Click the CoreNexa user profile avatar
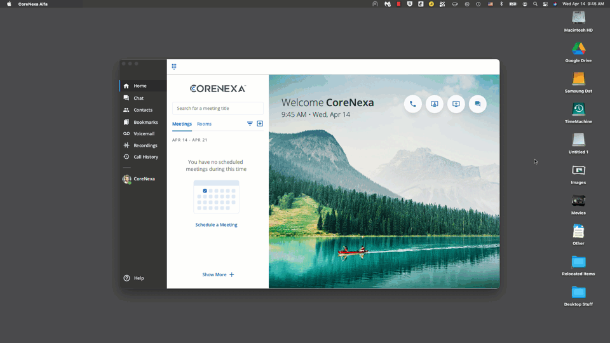Screen dimensions: 610x343 [x=126, y=179]
